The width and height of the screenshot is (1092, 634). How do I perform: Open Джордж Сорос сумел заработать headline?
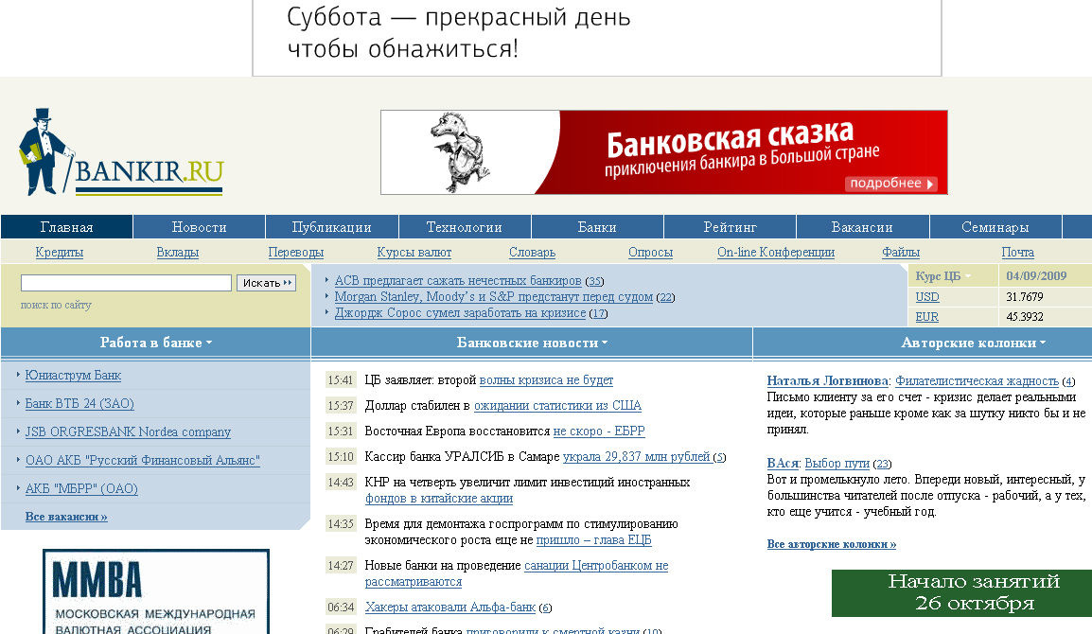[460, 313]
